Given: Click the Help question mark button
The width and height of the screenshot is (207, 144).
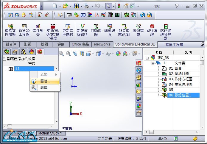Looking at the screenshot, I should point(177,6).
